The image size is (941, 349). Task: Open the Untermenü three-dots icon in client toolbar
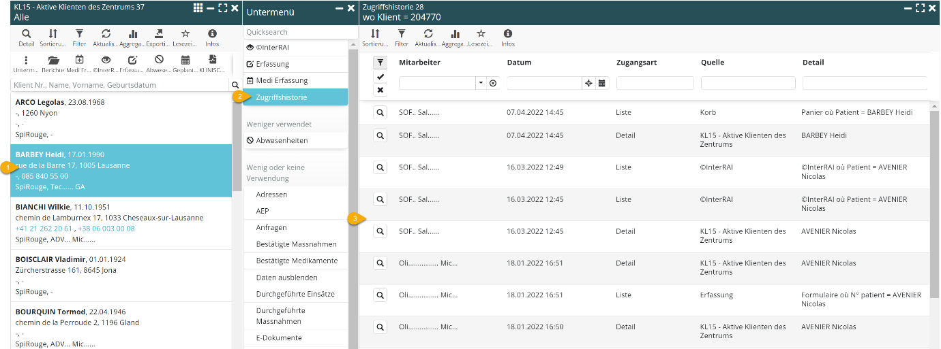(26, 60)
